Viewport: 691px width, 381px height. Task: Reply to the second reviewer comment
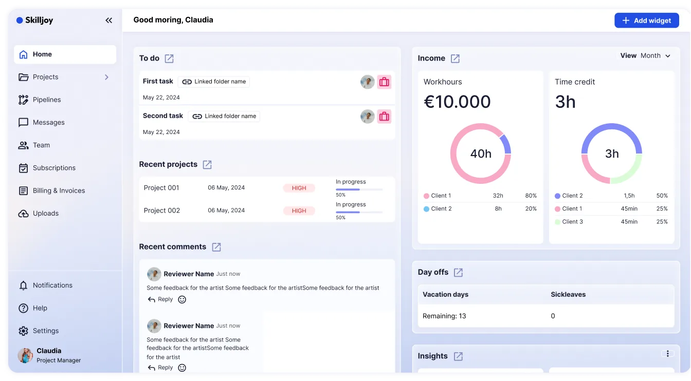(x=160, y=368)
